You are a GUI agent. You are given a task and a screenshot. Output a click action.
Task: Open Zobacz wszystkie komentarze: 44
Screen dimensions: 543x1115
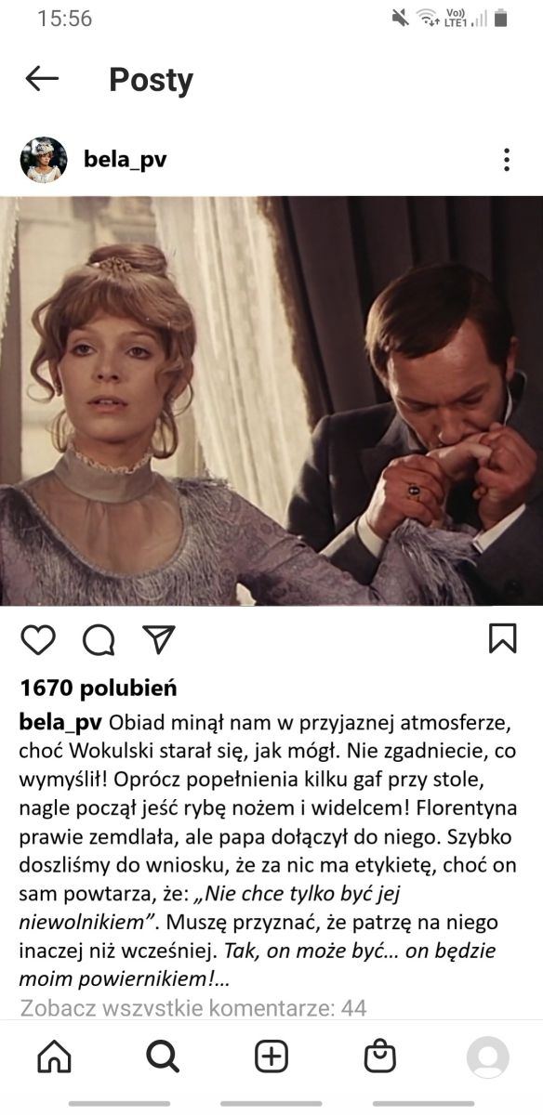click(193, 1007)
